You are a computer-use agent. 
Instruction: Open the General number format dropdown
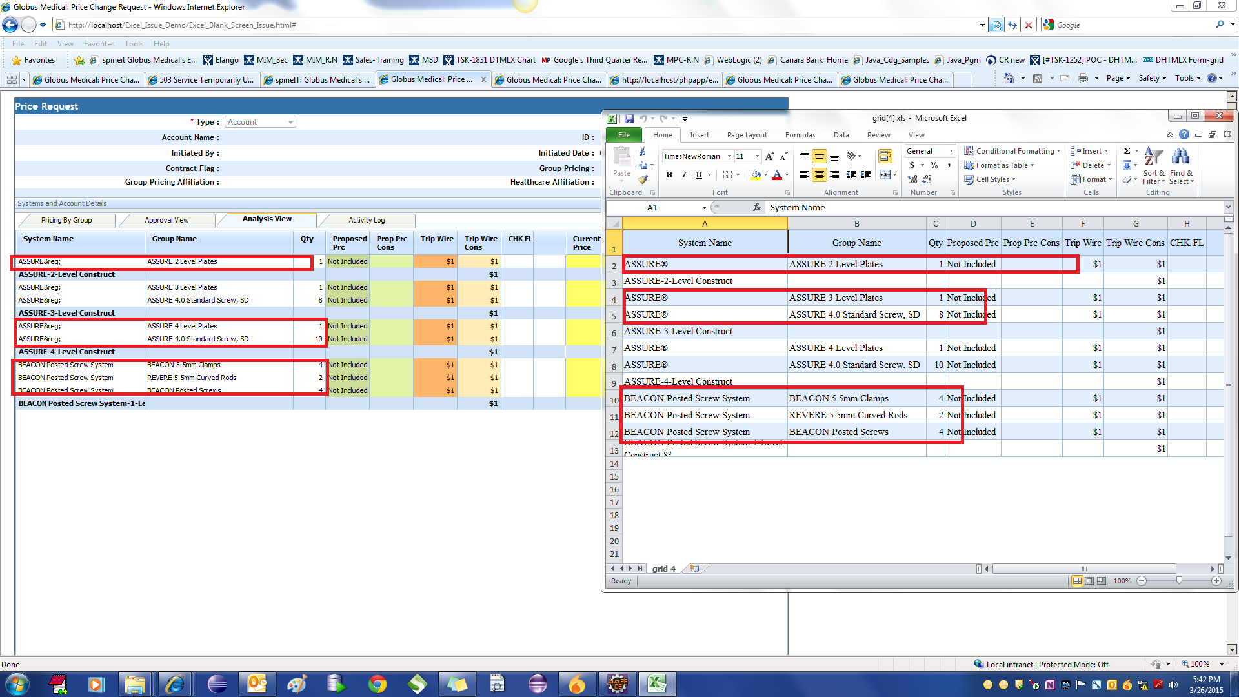click(x=951, y=151)
